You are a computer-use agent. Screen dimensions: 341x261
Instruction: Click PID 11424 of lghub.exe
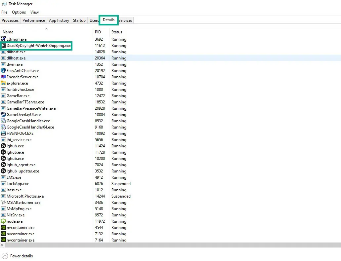(x=100, y=146)
